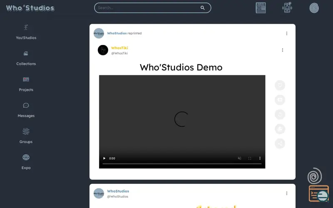Image resolution: width=333 pixels, height=208 pixels.
Task: Open the phone bell notifications icon
Action: click(x=287, y=7)
